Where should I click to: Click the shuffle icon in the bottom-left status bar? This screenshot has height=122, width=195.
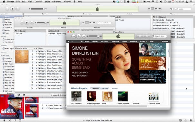click(9, 120)
